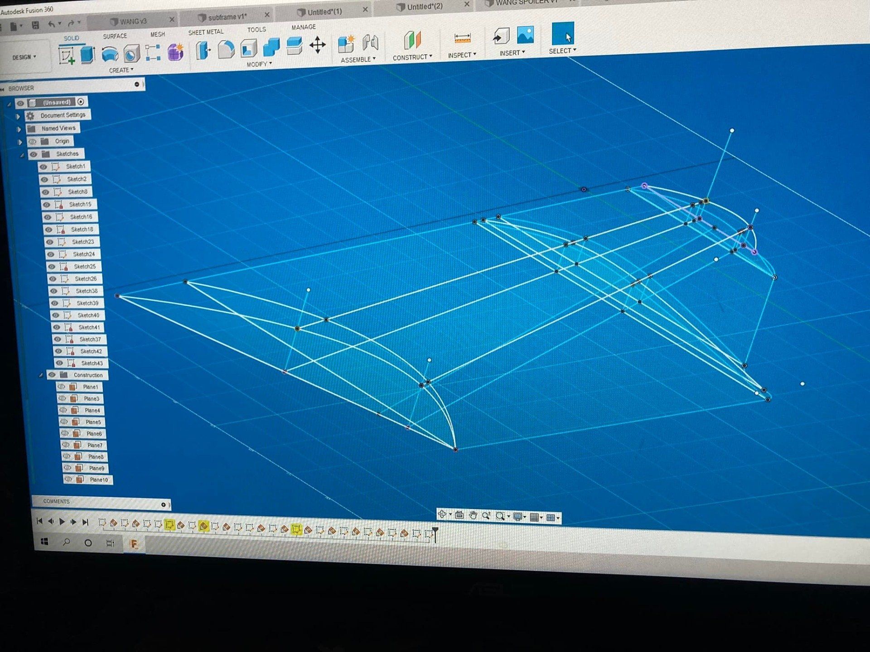Click the Move/Copy arrows icon

pyautogui.click(x=317, y=45)
